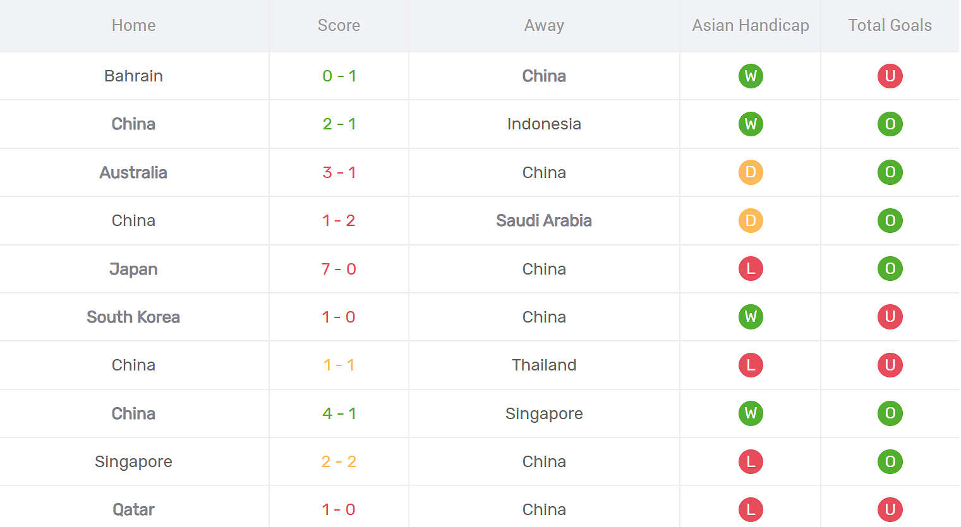961x527 pixels.
Task: Click the W handicap badge in South Korea row
Action: (751, 317)
